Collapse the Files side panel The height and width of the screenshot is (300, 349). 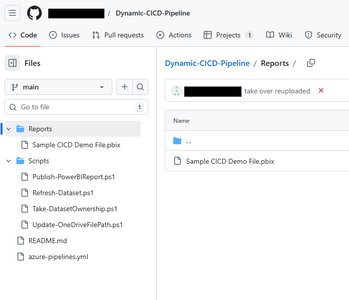pyautogui.click(x=12, y=63)
